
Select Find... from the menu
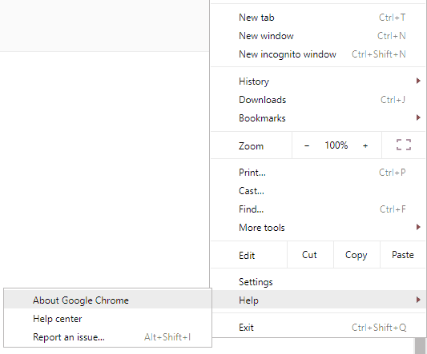(318, 209)
